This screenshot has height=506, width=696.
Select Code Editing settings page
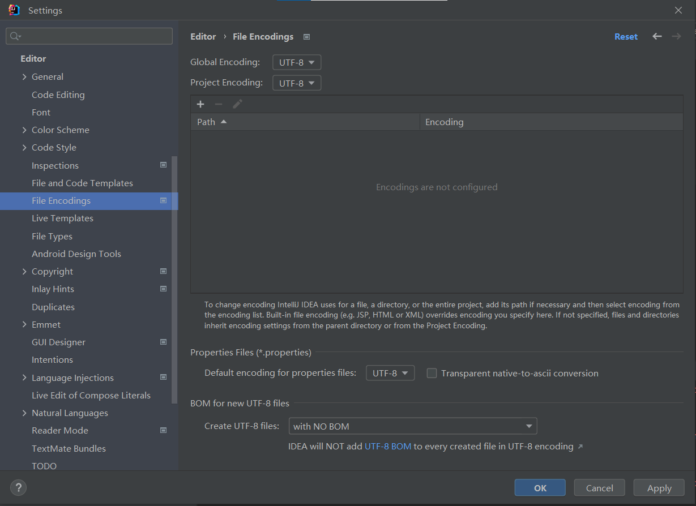58,95
